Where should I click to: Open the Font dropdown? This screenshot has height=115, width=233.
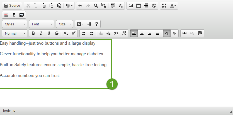(x=42, y=24)
